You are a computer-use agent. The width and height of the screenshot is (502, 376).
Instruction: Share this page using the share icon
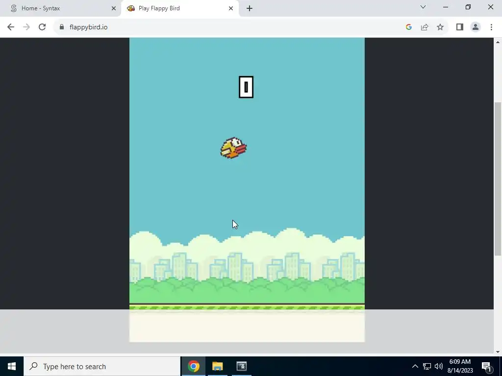pos(425,27)
